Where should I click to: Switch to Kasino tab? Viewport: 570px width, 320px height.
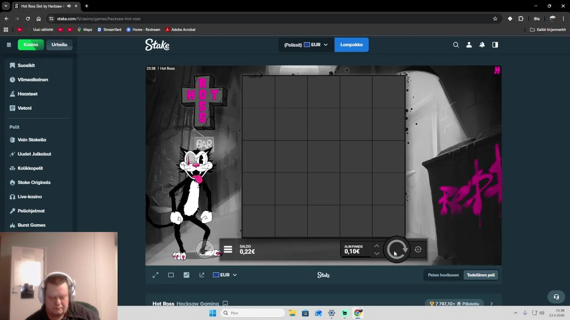(31, 45)
